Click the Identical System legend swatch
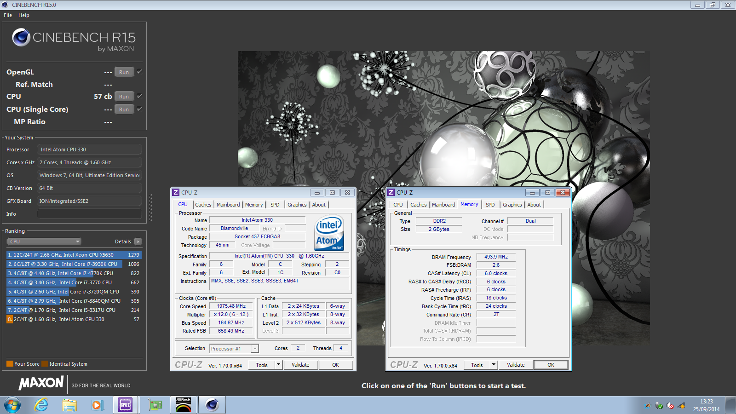736x414 pixels. (45, 364)
